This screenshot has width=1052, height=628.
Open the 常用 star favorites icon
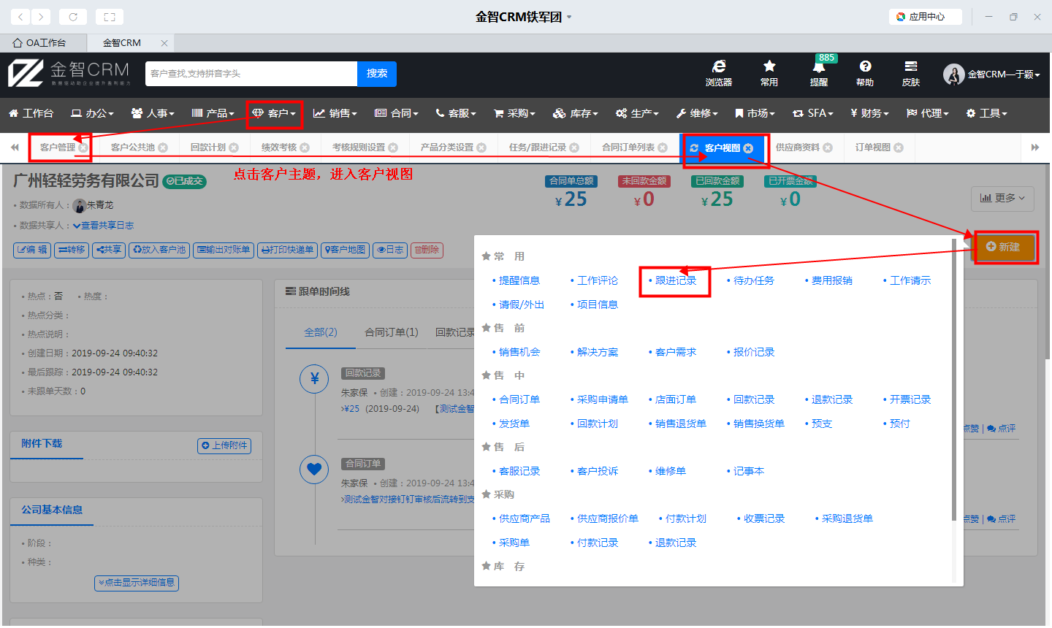pos(769,73)
